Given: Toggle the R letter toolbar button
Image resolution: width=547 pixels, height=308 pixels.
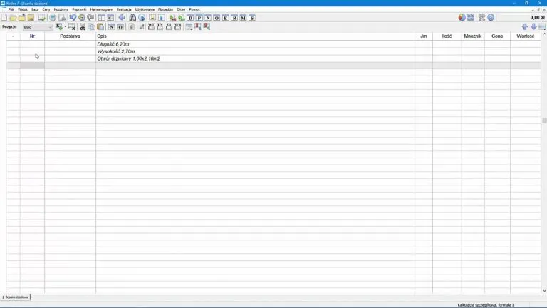Looking at the screenshot, I should (x=234, y=17).
